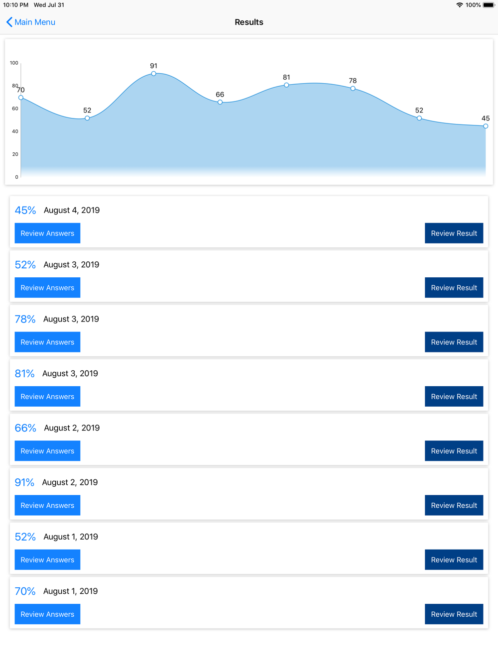Open Review Result for August 4, 2019
Viewport: 498px width, 664px height.
[x=454, y=233]
